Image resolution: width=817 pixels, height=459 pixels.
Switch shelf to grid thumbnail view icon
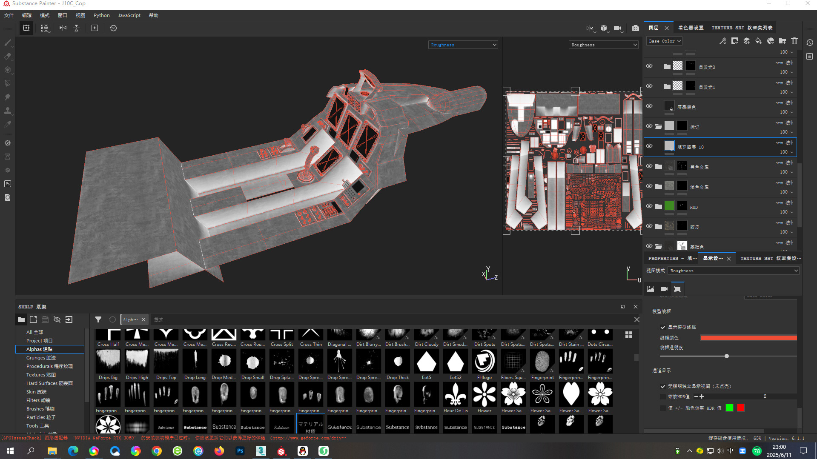coord(629,335)
